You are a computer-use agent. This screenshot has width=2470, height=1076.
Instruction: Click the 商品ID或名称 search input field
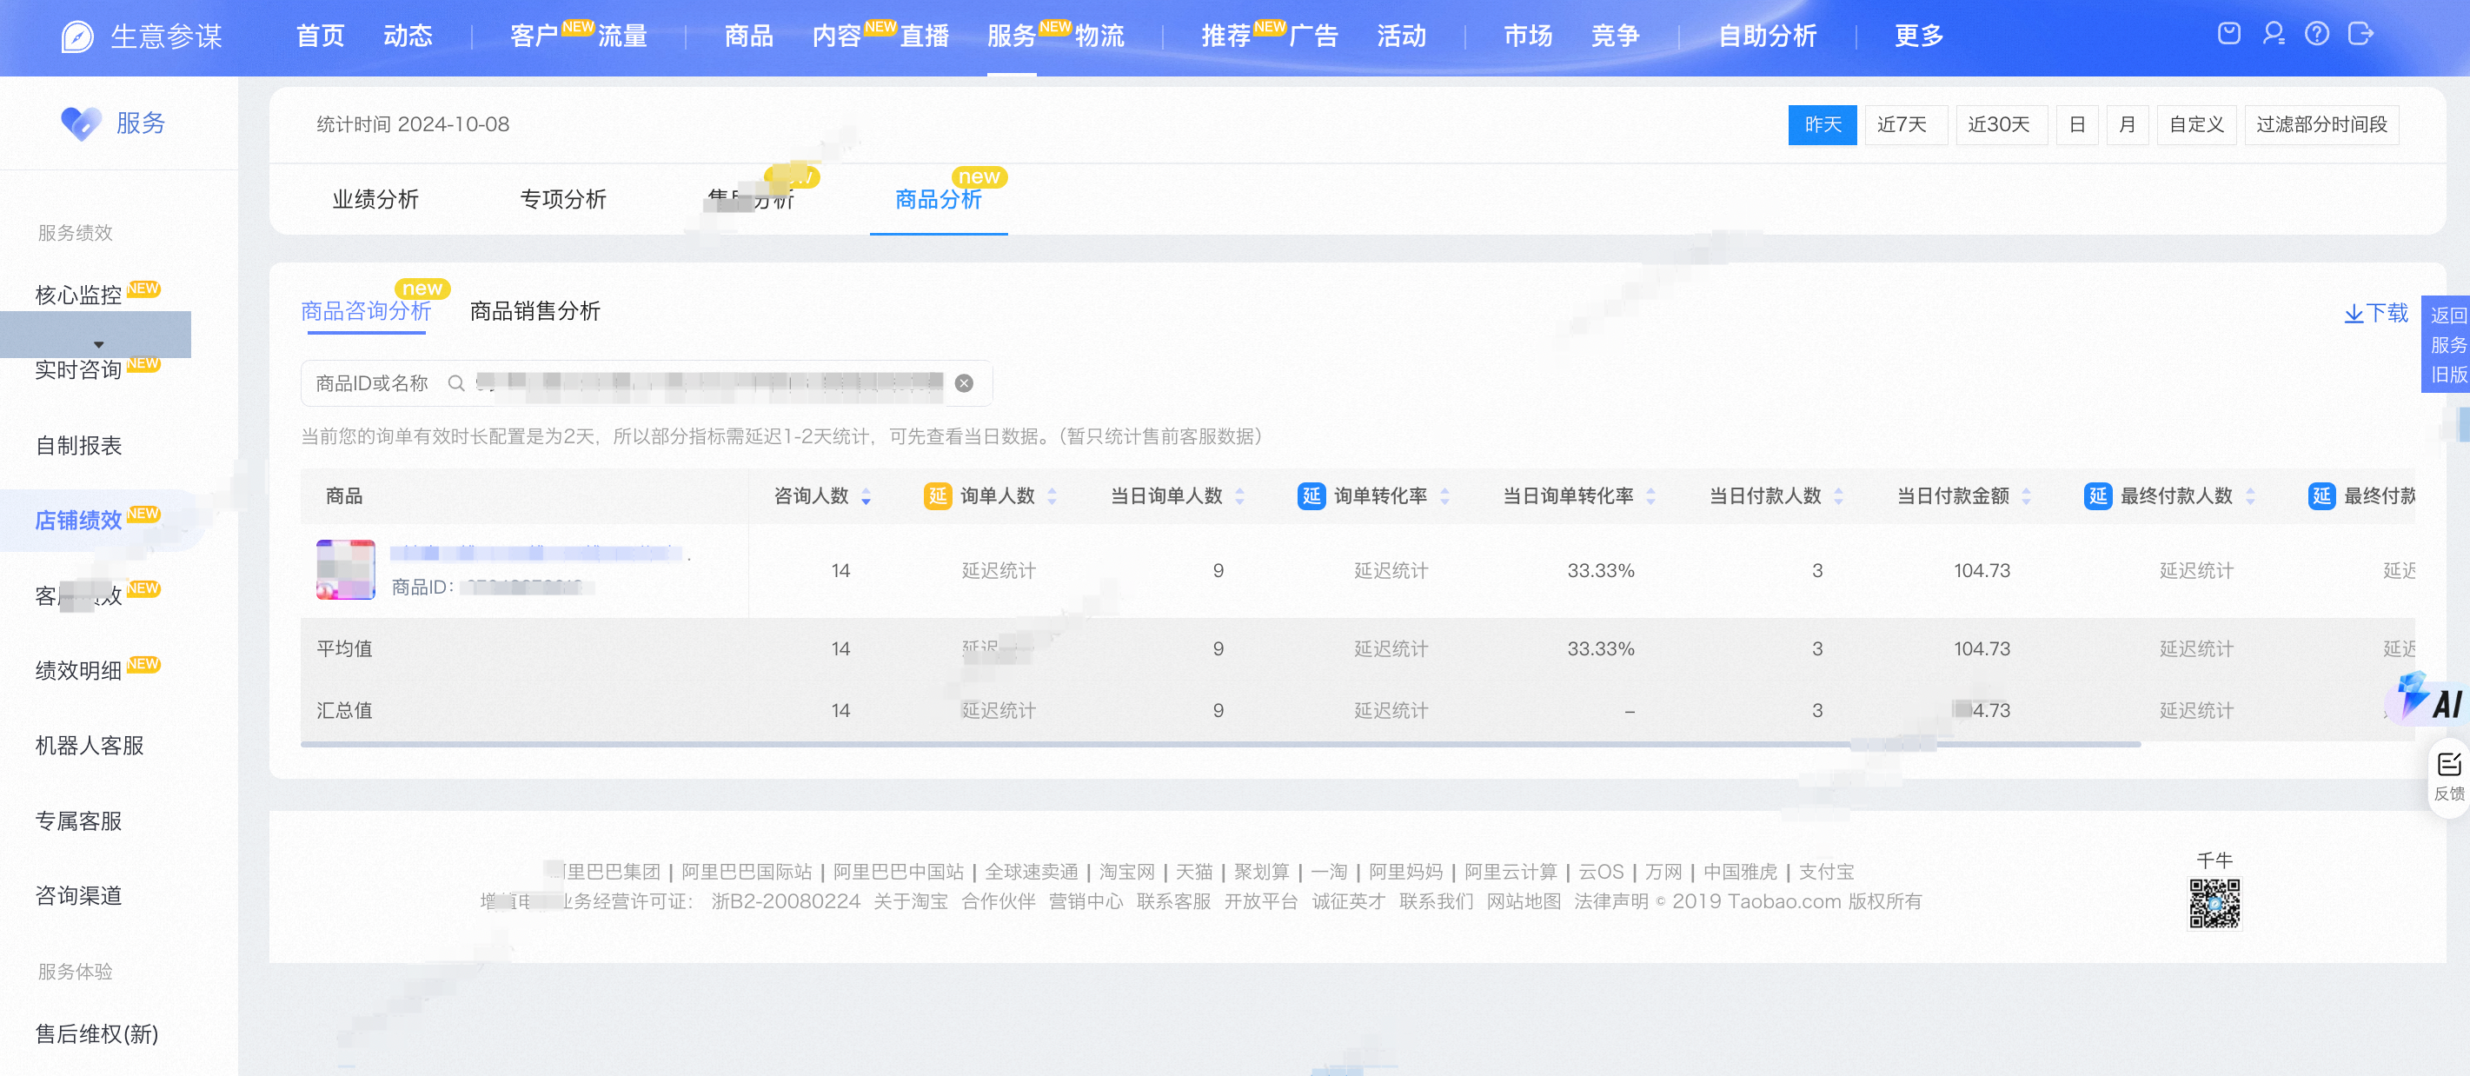tap(647, 383)
